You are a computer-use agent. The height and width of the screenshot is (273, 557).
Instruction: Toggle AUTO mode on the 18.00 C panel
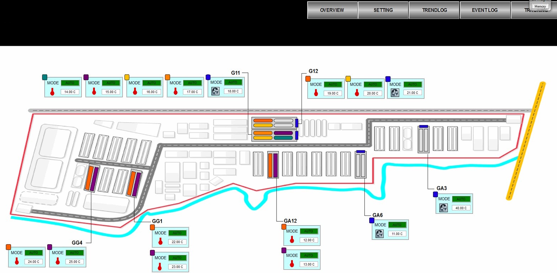233,82
